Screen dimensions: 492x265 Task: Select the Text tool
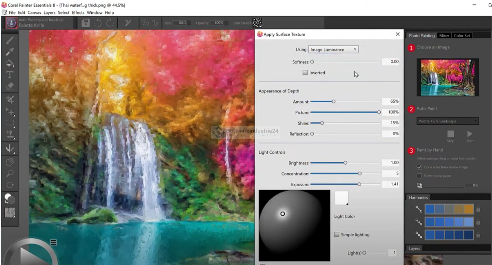tap(10, 75)
